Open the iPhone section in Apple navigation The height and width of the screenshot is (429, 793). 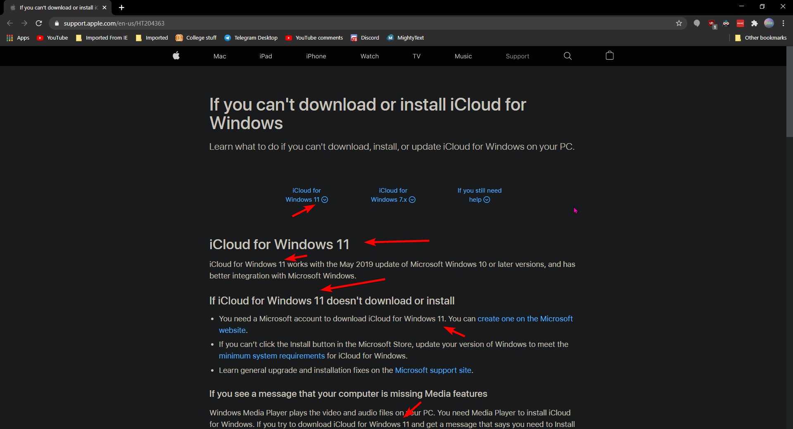pyautogui.click(x=316, y=56)
